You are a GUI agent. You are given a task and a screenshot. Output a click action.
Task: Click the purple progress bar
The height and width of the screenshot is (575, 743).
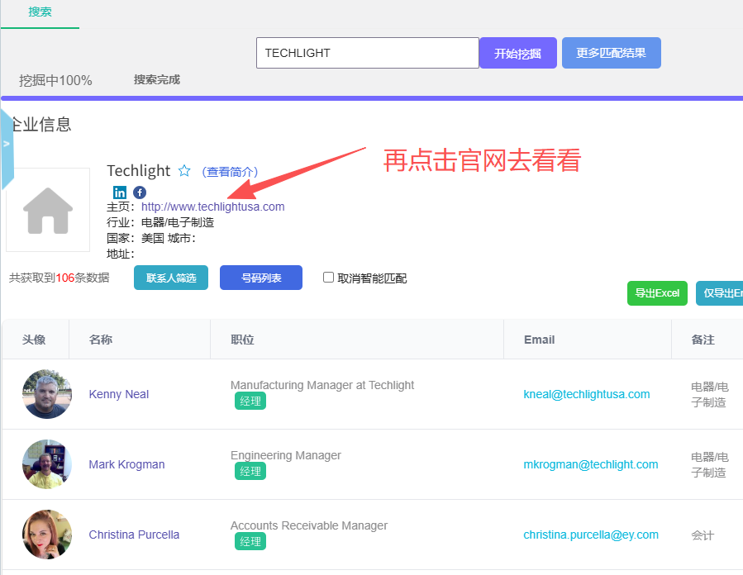click(372, 98)
